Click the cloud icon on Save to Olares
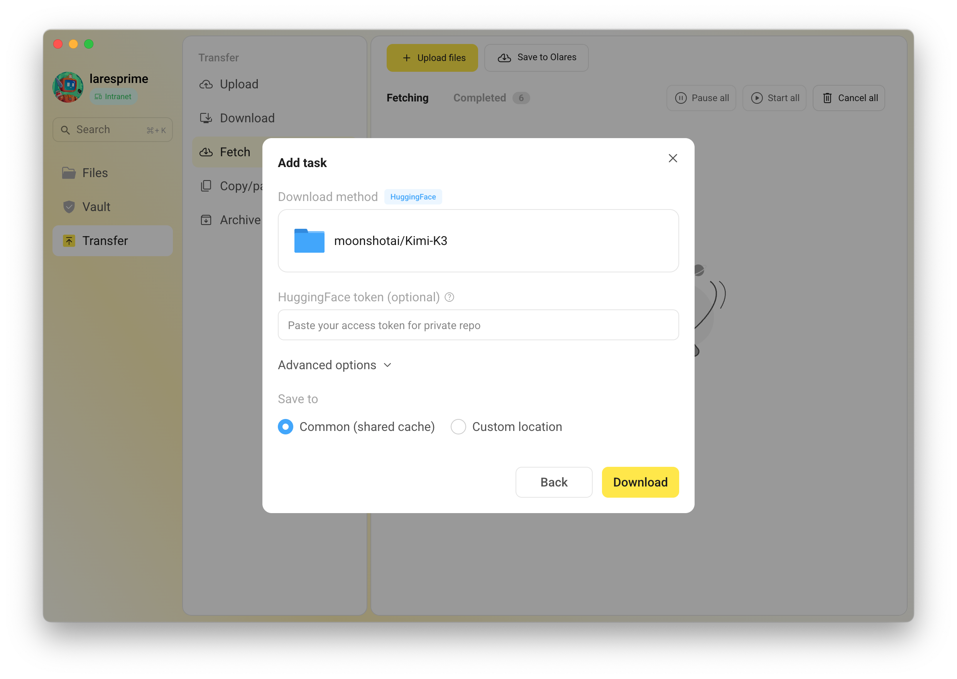The height and width of the screenshot is (679, 957). (x=504, y=58)
